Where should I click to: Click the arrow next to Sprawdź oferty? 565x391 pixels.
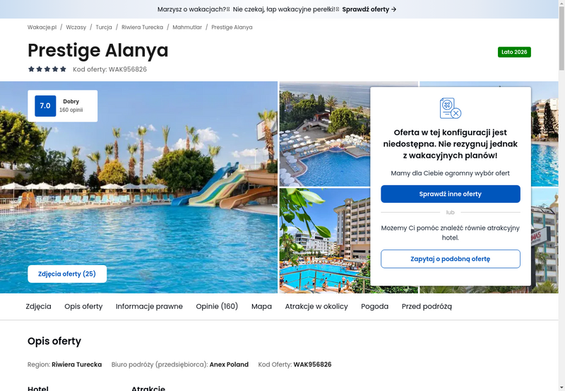(394, 9)
